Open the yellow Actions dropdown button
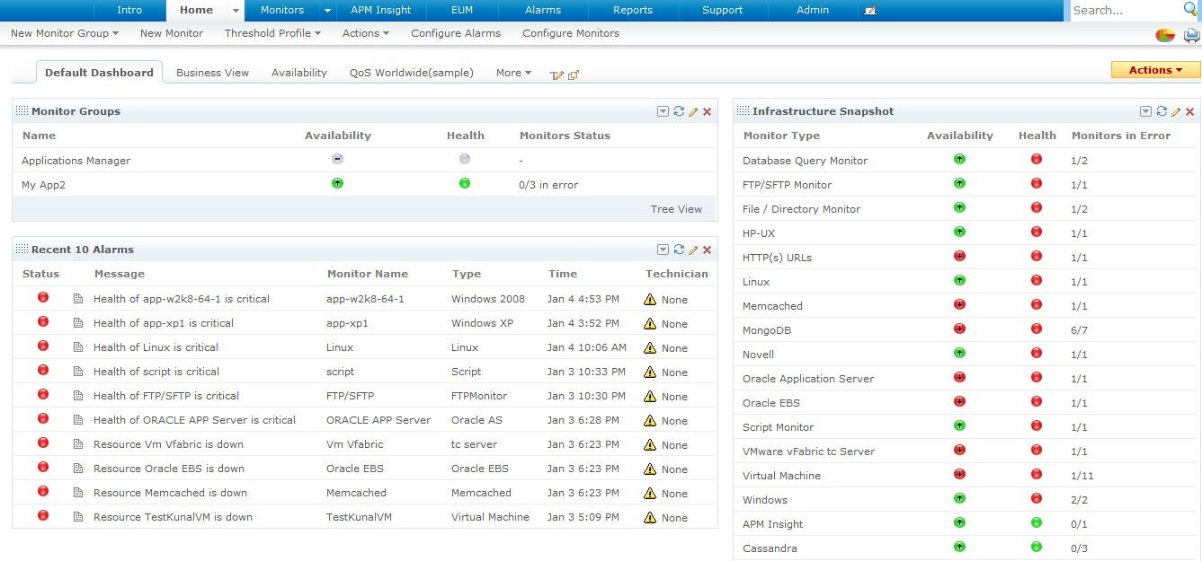Image resolution: width=1202 pixels, height=561 pixels. [1155, 70]
